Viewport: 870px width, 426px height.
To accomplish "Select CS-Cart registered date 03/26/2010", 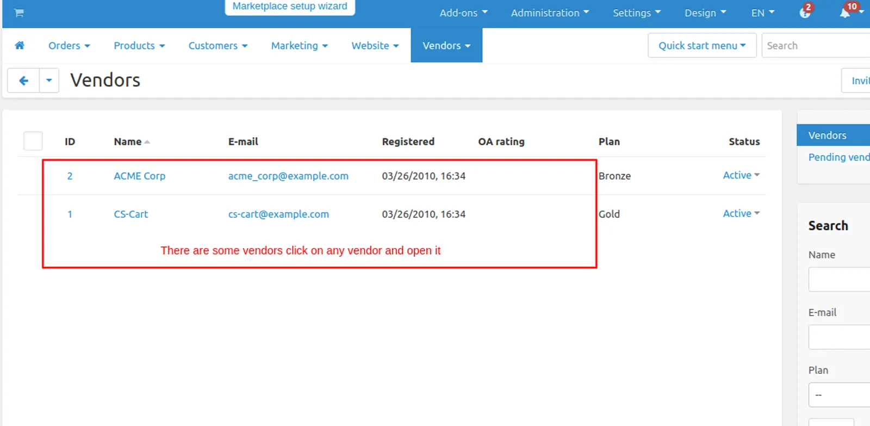I will point(424,214).
